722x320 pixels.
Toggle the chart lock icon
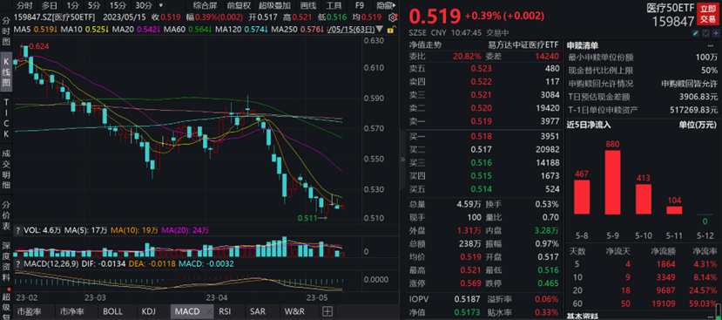[x=390, y=30]
